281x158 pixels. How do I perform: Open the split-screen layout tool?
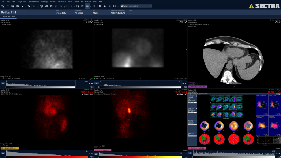[94, 6]
